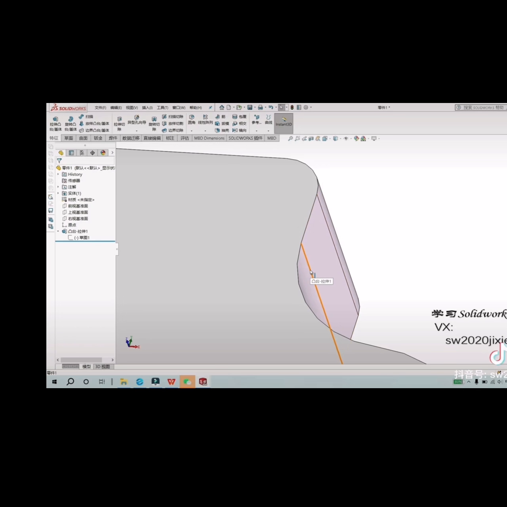Select the 圆角 fillet tool
The width and height of the screenshot is (507, 507).
tap(192, 120)
